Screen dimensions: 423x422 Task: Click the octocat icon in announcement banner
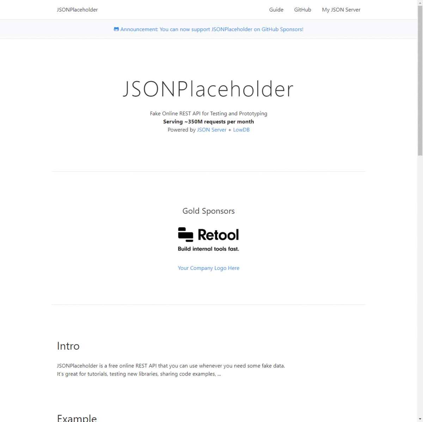[x=116, y=29]
